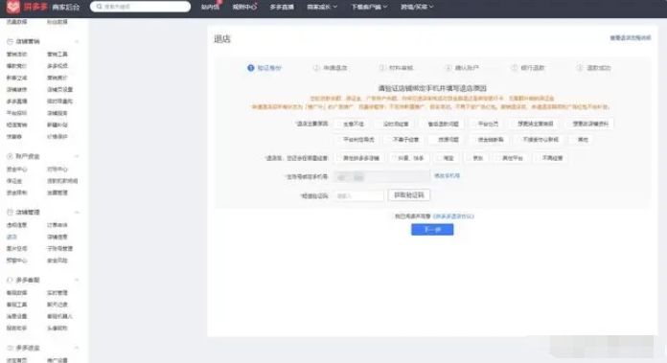667x363 pixels.
Task: Open 资金中心 in the sidebar
Action: (17, 170)
